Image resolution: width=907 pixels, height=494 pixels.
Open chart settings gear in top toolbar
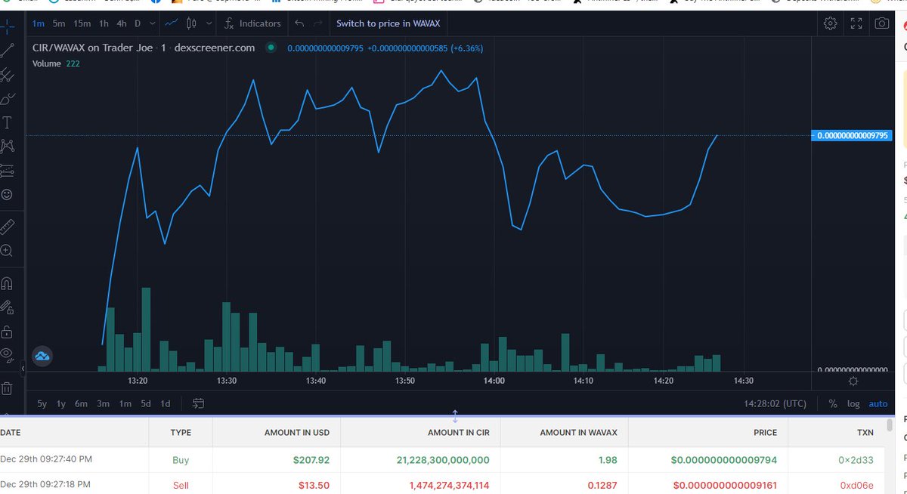point(831,23)
